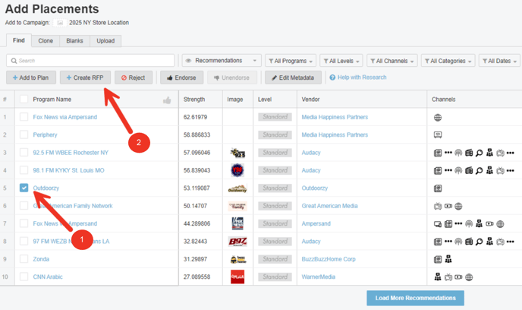Click the Unendorse button
The width and height of the screenshot is (522, 310).
point(232,77)
